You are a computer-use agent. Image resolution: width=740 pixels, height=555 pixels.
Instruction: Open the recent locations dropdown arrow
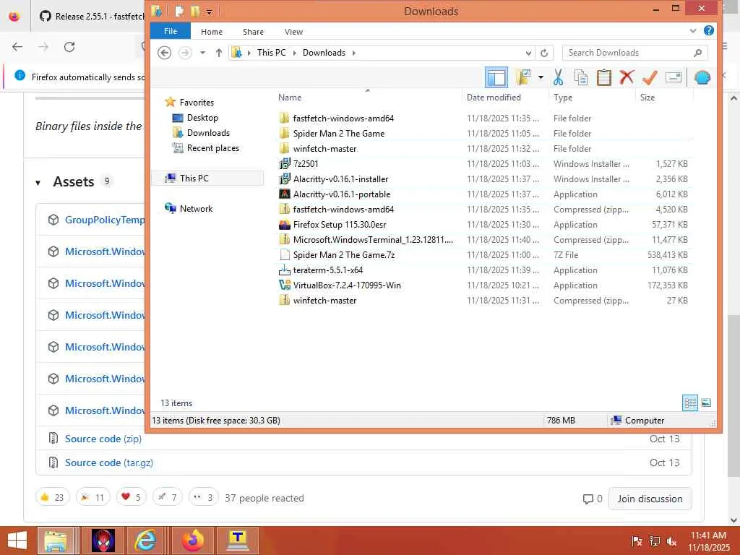click(x=202, y=53)
